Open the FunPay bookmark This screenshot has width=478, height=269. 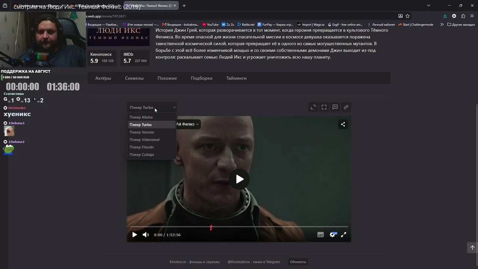point(275,25)
